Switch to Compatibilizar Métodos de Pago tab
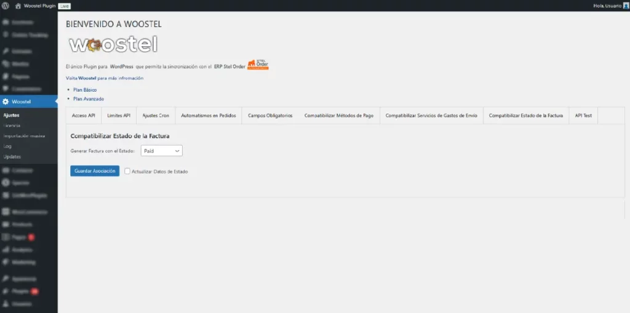 339,116
